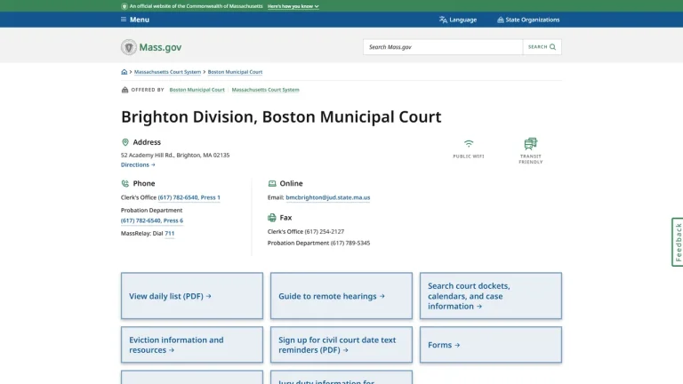Expand "Here's how you know" dropdown
The height and width of the screenshot is (384, 683).
(x=293, y=6)
